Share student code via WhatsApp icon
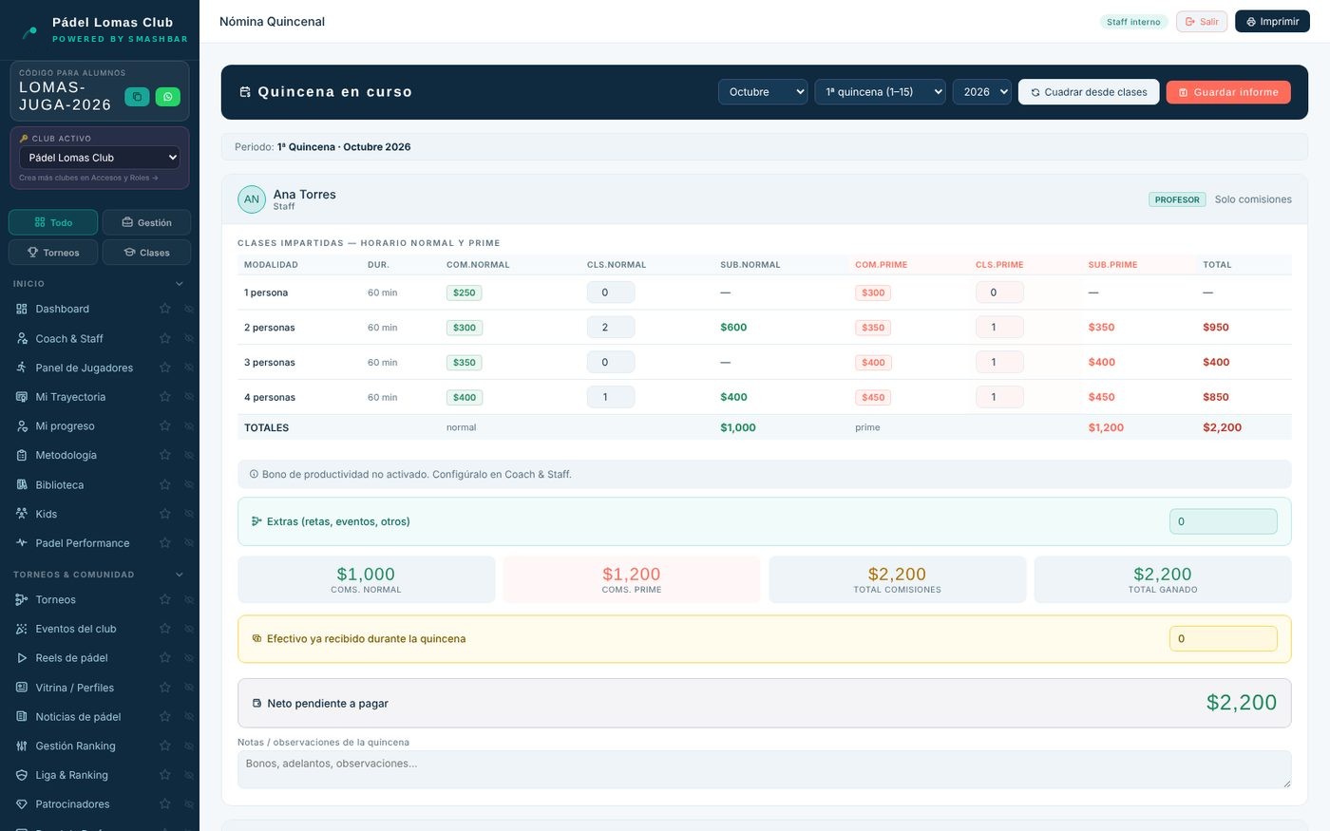Viewport: 1330px width, 831px height. (167, 97)
